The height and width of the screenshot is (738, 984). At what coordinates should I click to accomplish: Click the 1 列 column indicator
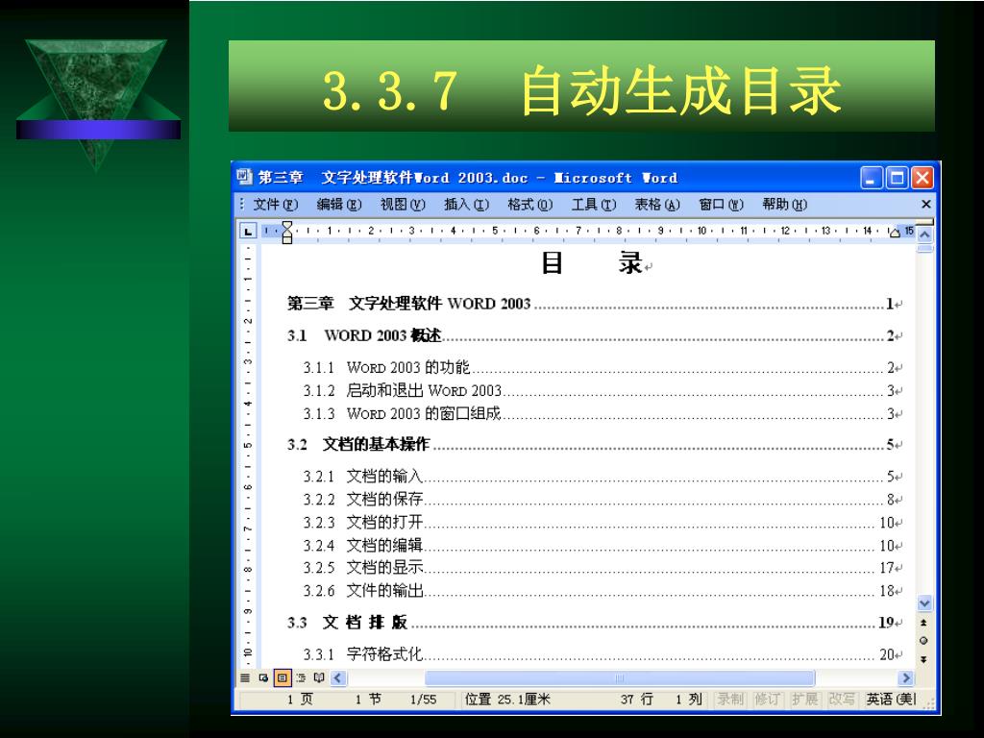[688, 700]
